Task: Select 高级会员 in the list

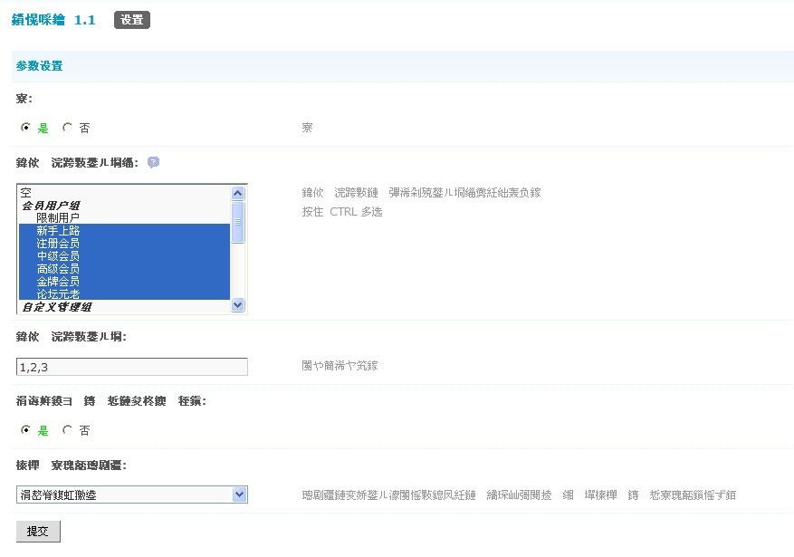Action: click(124, 268)
